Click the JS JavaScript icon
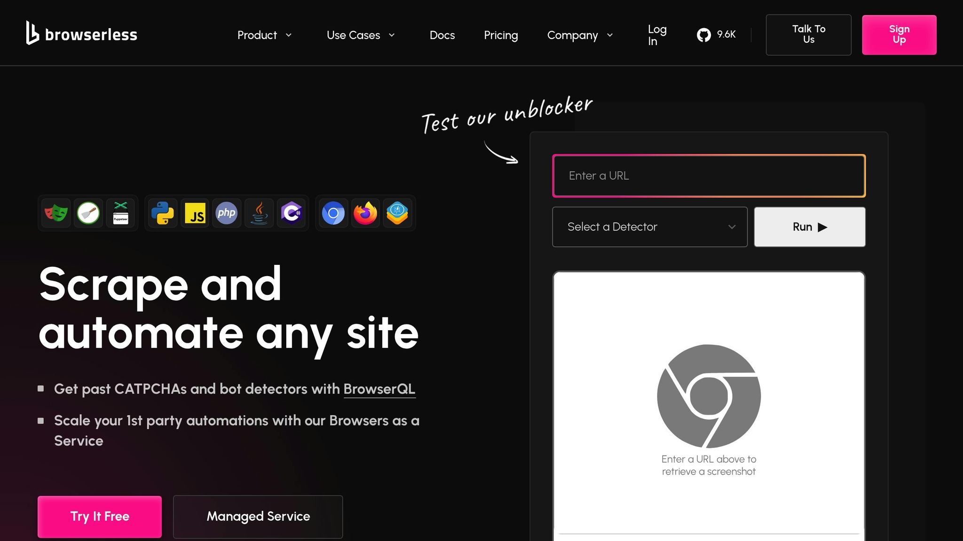Screen dimensions: 963x541 [195, 213]
